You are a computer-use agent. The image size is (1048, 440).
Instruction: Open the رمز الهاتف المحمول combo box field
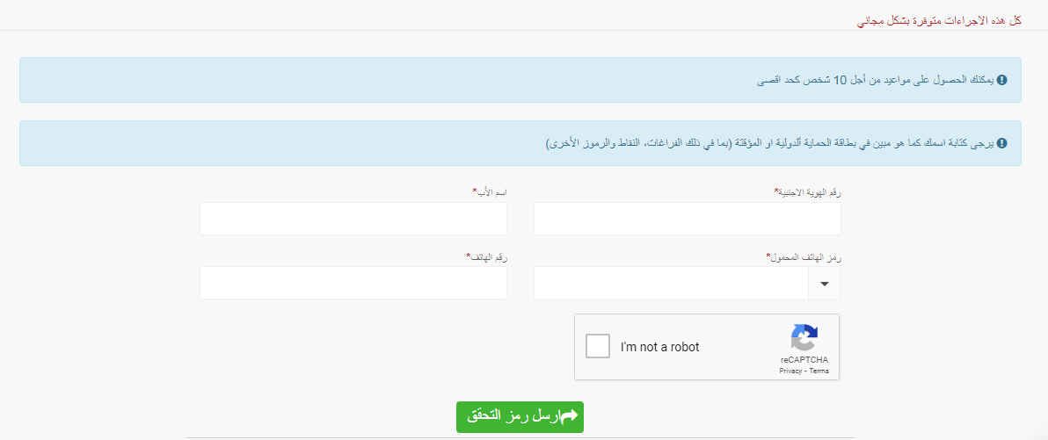coord(672,284)
